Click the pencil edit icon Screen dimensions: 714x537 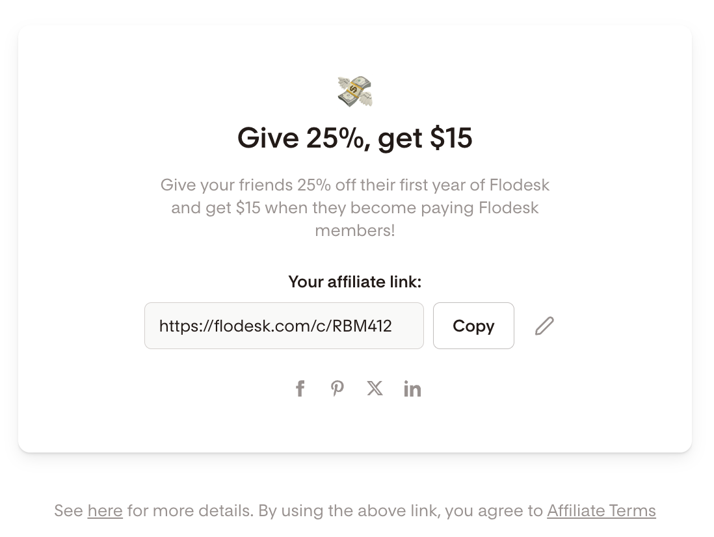pyautogui.click(x=544, y=326)
